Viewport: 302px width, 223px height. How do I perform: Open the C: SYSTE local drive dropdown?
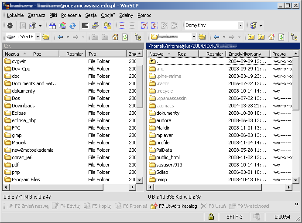click(38, 37)
